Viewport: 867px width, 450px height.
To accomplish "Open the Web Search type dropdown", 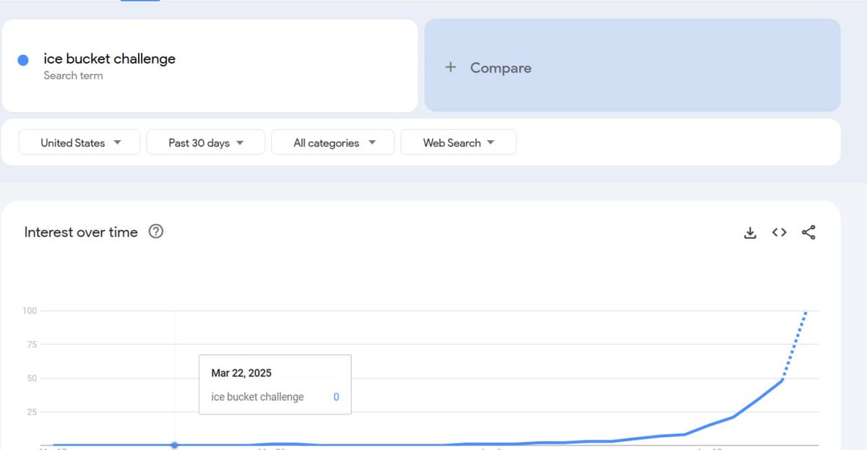I will point(458,142).
